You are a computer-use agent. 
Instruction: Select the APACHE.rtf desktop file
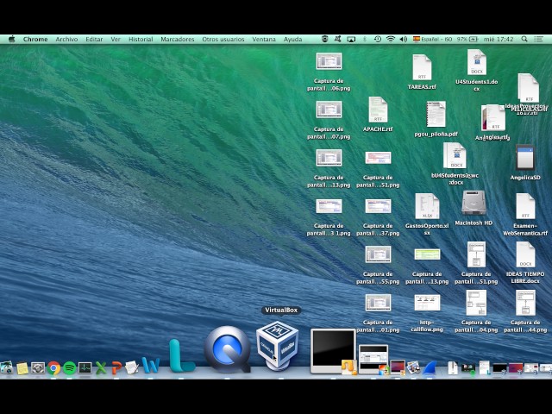[378, 110]
